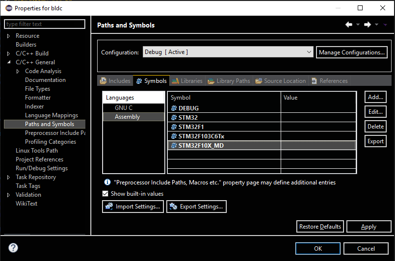Viewport: 395px width, 261px height.
Task: Click the info icon beside preprocessor note
Action: pos(107,182)
